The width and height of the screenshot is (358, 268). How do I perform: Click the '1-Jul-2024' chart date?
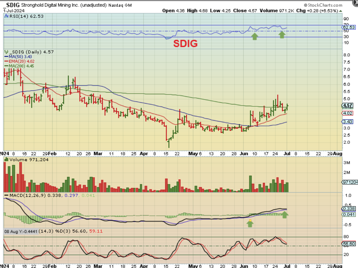(14, 10)
